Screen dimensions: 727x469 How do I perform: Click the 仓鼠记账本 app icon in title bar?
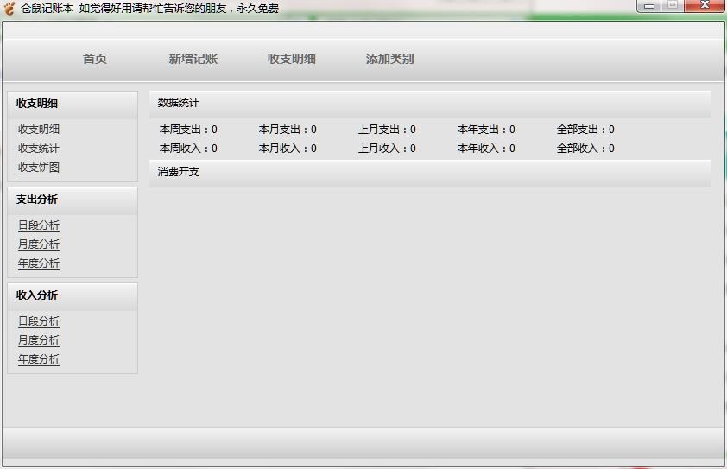9,8
